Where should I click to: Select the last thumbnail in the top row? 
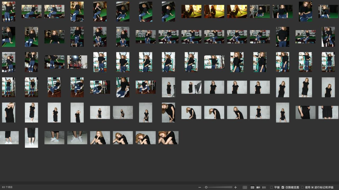point(328,11)
